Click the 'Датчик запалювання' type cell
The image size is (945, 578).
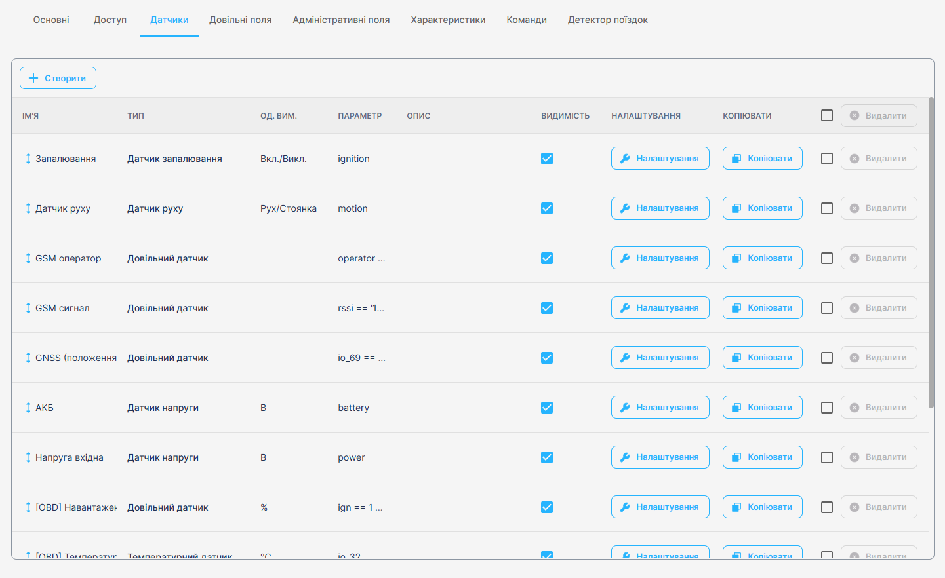174,159
